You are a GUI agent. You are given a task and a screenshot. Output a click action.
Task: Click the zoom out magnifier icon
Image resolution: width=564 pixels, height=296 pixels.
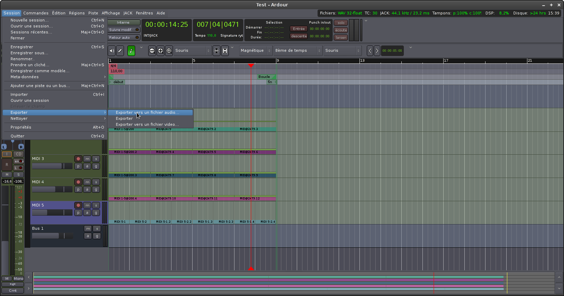[x=152, y=51]
